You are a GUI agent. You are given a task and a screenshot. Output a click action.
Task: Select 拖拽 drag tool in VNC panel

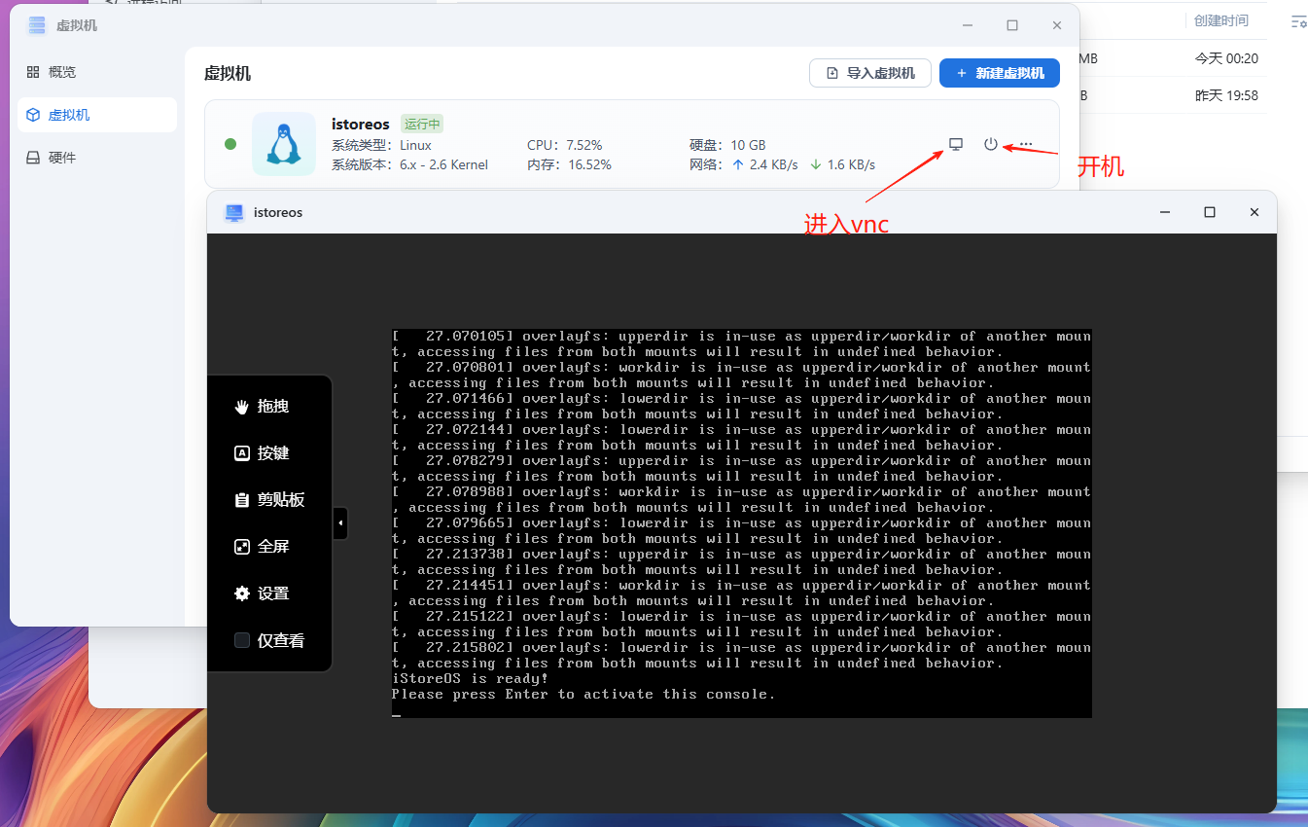(x=263, y=407)
